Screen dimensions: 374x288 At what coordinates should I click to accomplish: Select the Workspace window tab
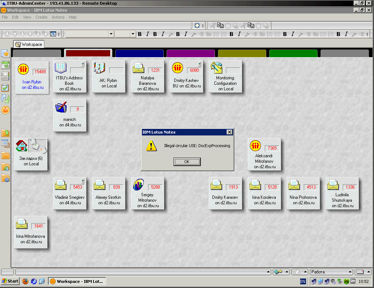(29, 44)
